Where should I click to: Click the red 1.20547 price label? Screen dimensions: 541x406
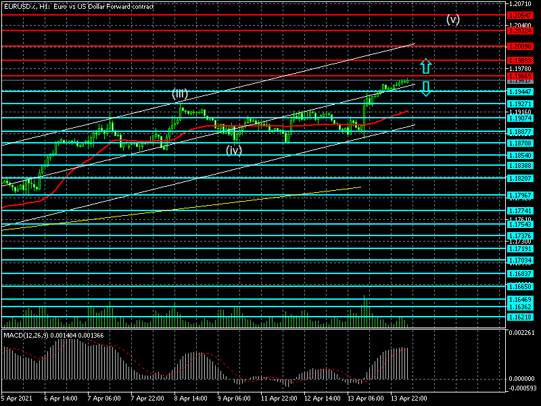520,15
